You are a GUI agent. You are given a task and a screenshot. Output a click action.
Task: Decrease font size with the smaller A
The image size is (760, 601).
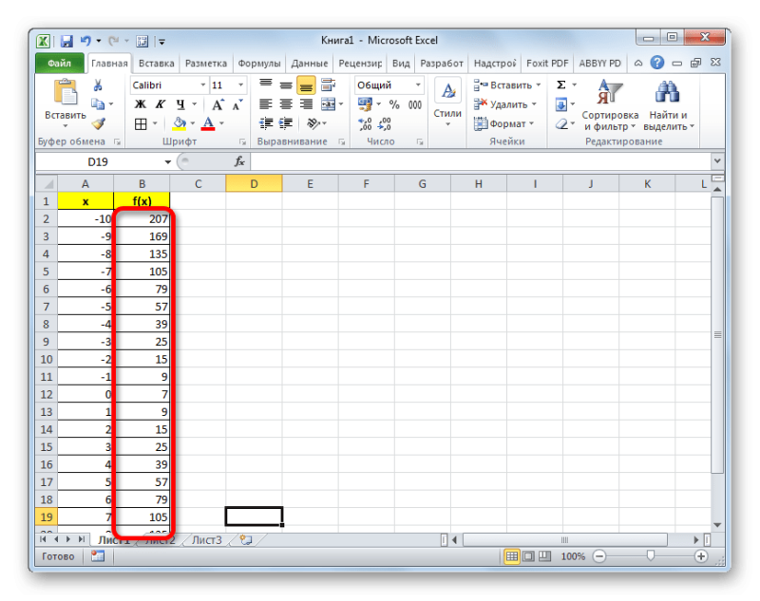coord(237,104)
